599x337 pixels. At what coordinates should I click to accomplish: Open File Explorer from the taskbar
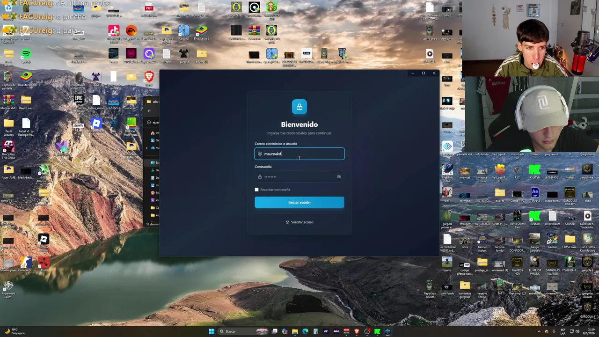click(295, 331)
